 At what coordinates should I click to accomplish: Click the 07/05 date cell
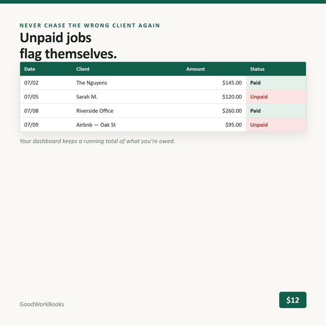(x=46, y=96)
